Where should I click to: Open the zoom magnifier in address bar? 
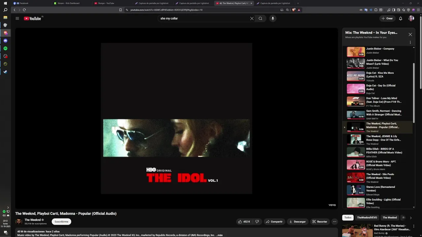287,10
